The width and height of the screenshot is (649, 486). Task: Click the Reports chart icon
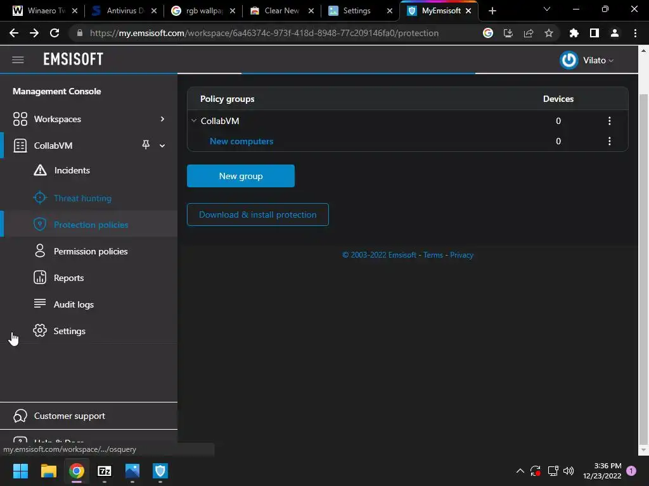[40, 277]
